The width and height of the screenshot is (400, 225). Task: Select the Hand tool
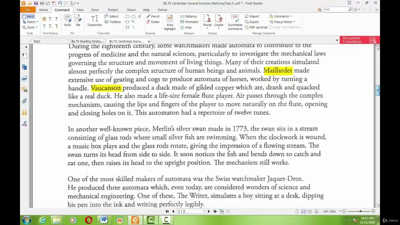click(28, 16)
